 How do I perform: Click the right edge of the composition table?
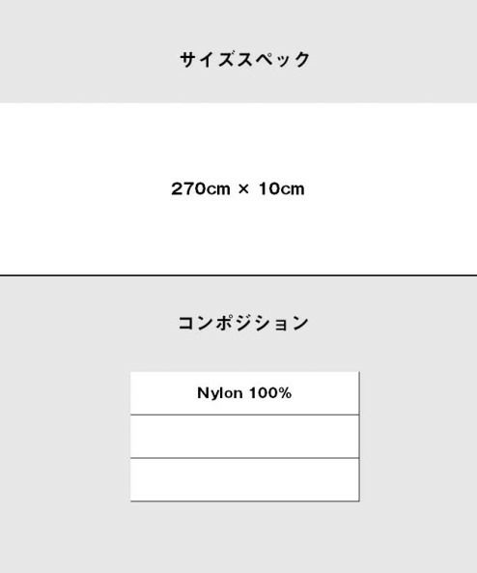click(x=359, y=437)
